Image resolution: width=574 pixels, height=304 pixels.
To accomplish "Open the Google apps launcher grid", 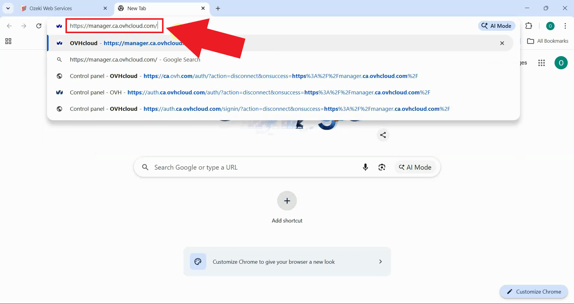I will coord(542,63).
